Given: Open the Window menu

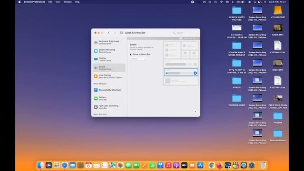Looking at the screenshot, I should point(67,2).
